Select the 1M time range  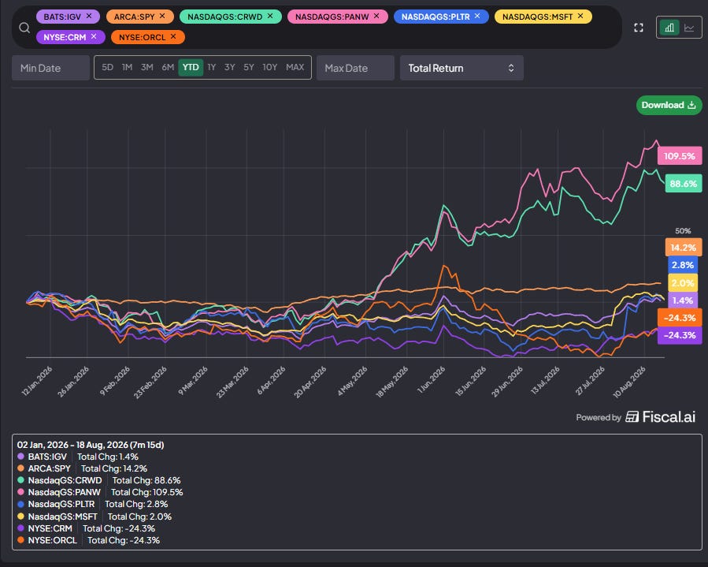pos(128,67)
